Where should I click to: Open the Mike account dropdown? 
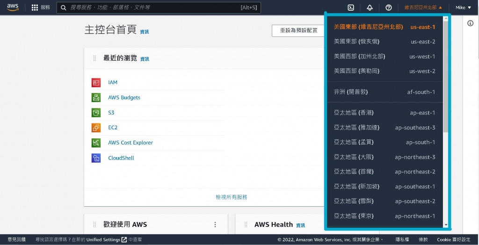463,7
